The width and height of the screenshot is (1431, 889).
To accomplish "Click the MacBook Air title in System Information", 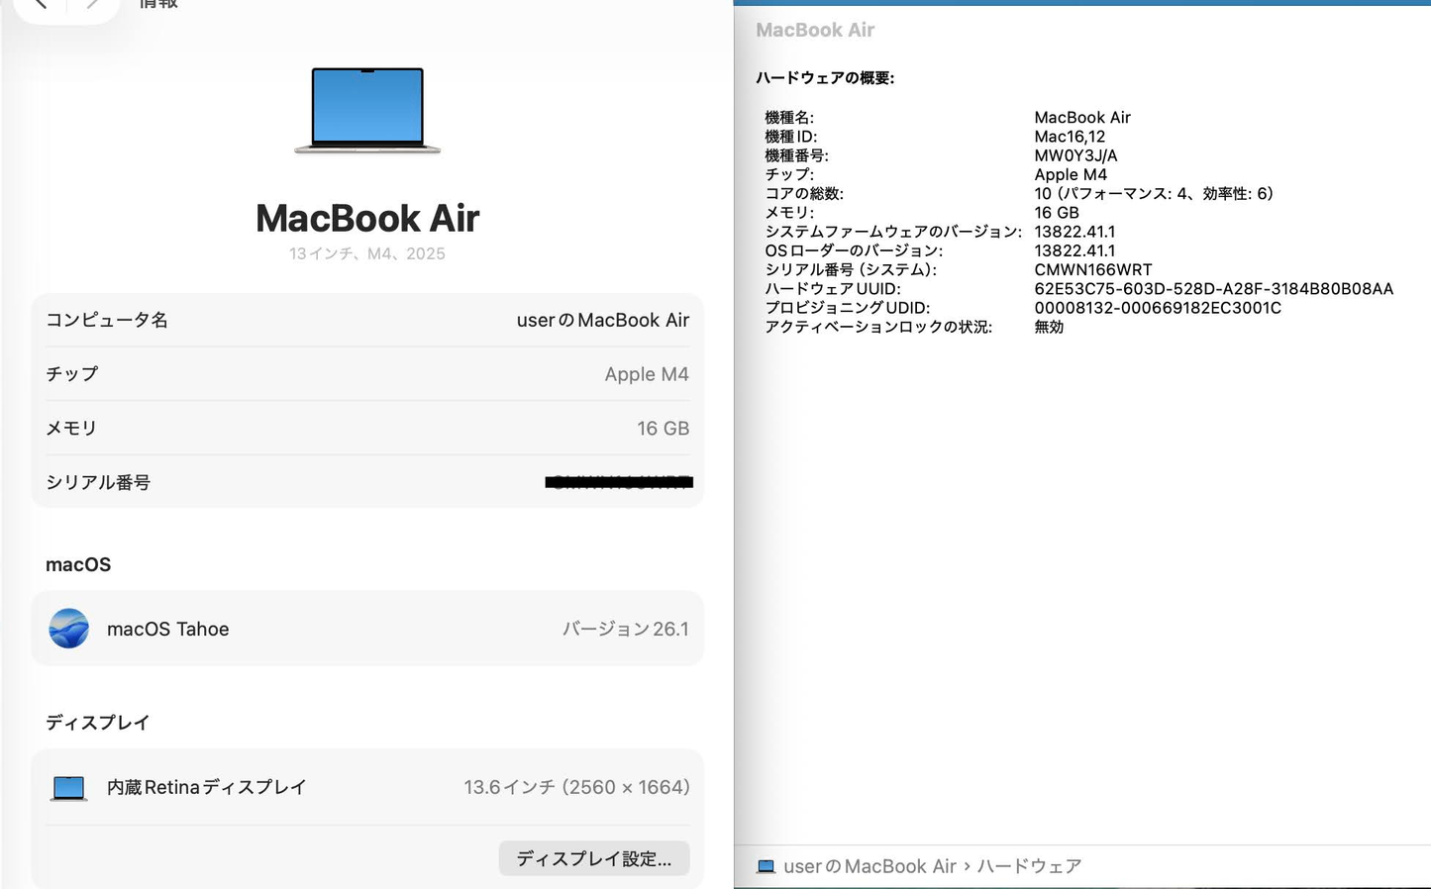I will click(815, 30).
